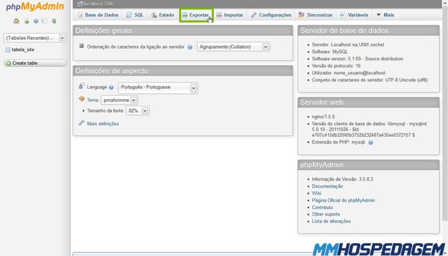Open the Importar tab
Image resolution: width=448 pixels, height=256 pixels.
click(x=229, y=15)
